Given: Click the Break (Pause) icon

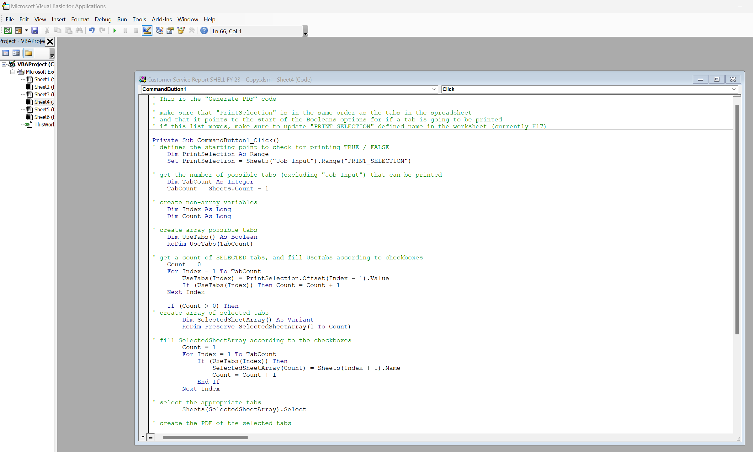Looking at the screenshot, I should click(125, 31).
